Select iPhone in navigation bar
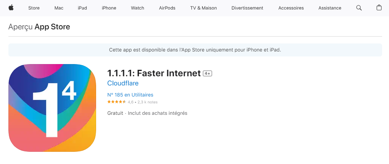This screenshot has width=389, height=164. 109,8
